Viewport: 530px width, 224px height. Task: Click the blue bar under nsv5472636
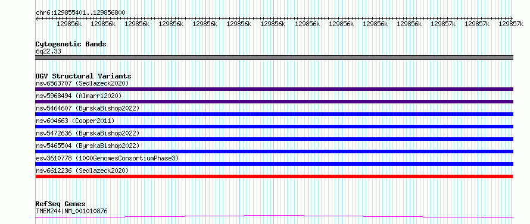[274, 139]
